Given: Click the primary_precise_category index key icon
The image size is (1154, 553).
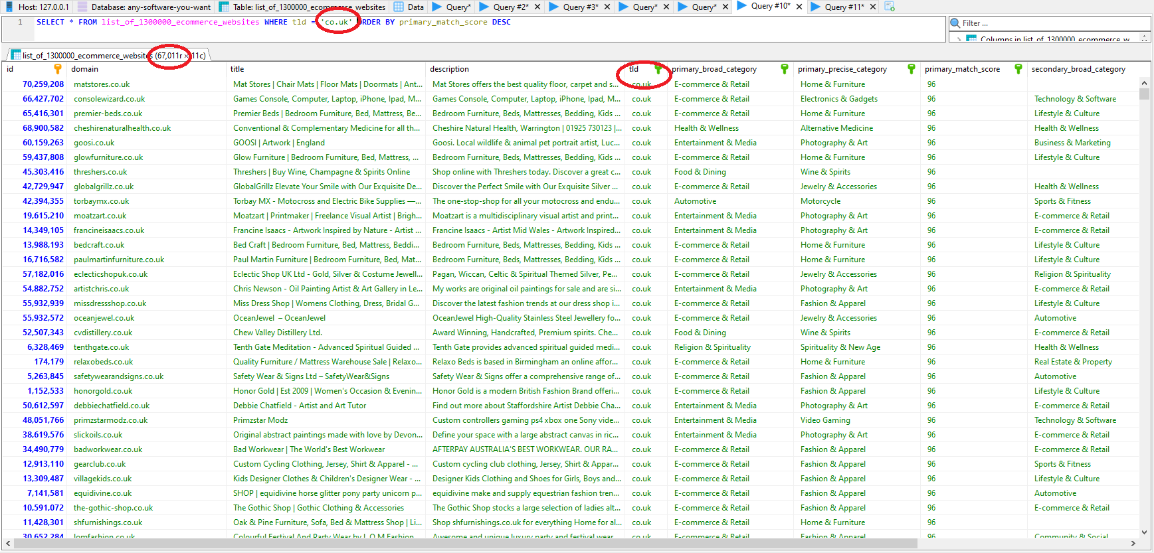Looking at the screenshot, I should pos(912,69).
